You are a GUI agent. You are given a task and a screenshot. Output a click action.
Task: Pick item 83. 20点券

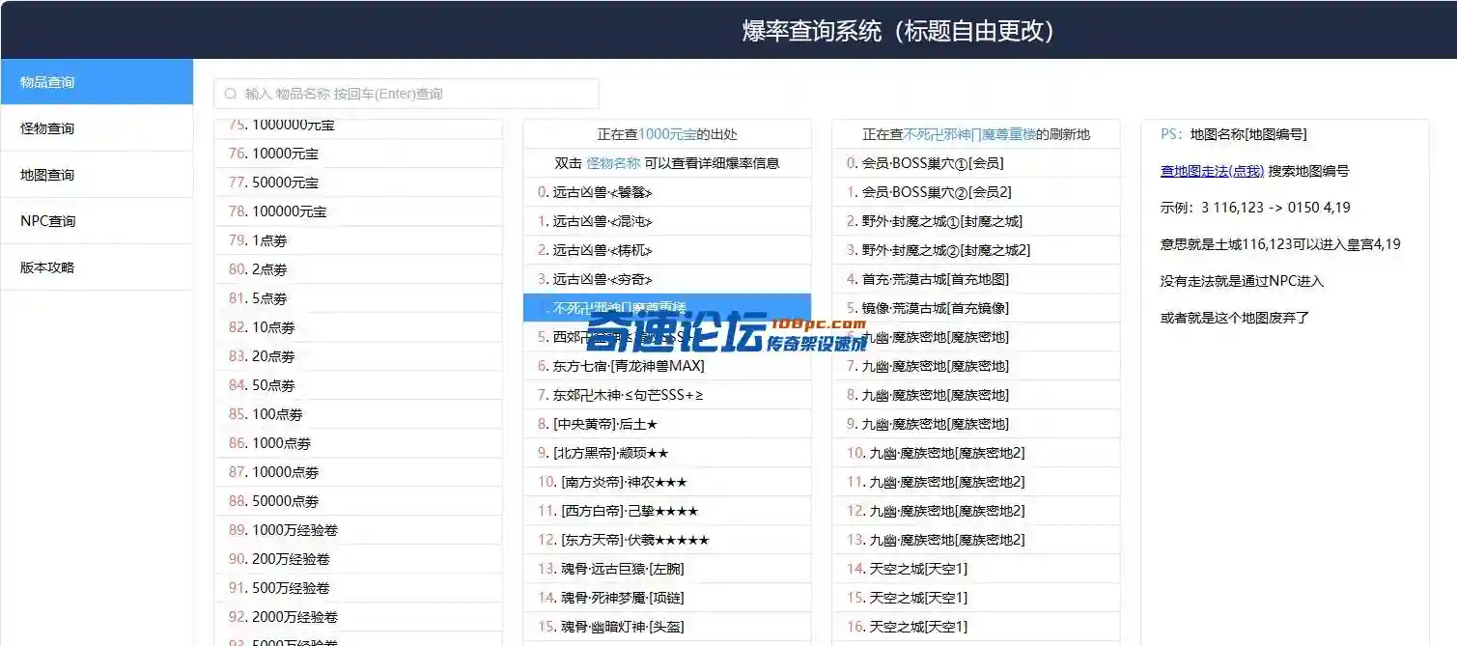pos(358,356)
